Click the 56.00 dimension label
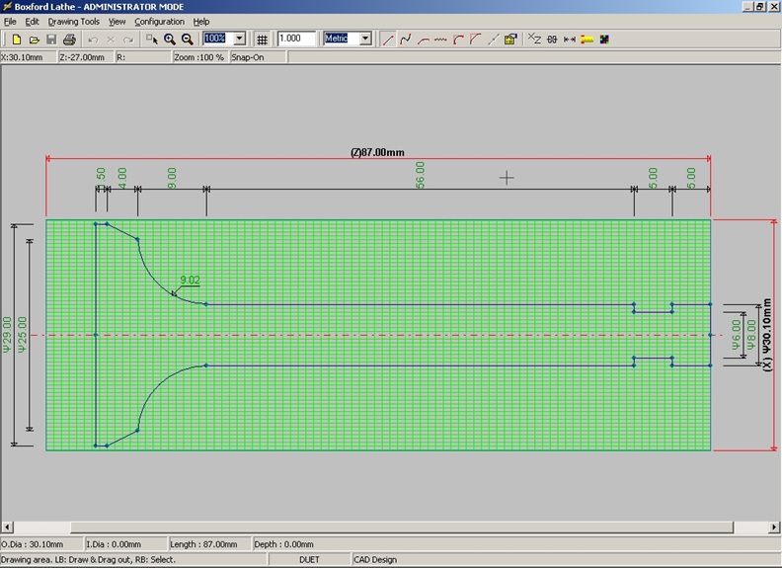The image size is (782, 568). point(420,175)
